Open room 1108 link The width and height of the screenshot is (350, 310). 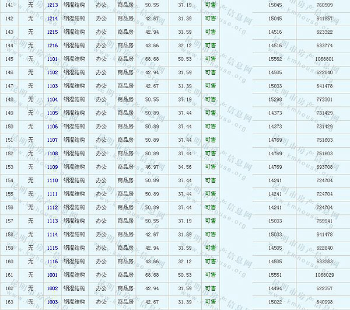pos(52,154)
